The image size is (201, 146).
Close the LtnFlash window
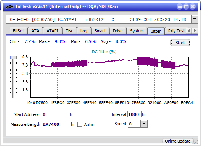(193, 6)
